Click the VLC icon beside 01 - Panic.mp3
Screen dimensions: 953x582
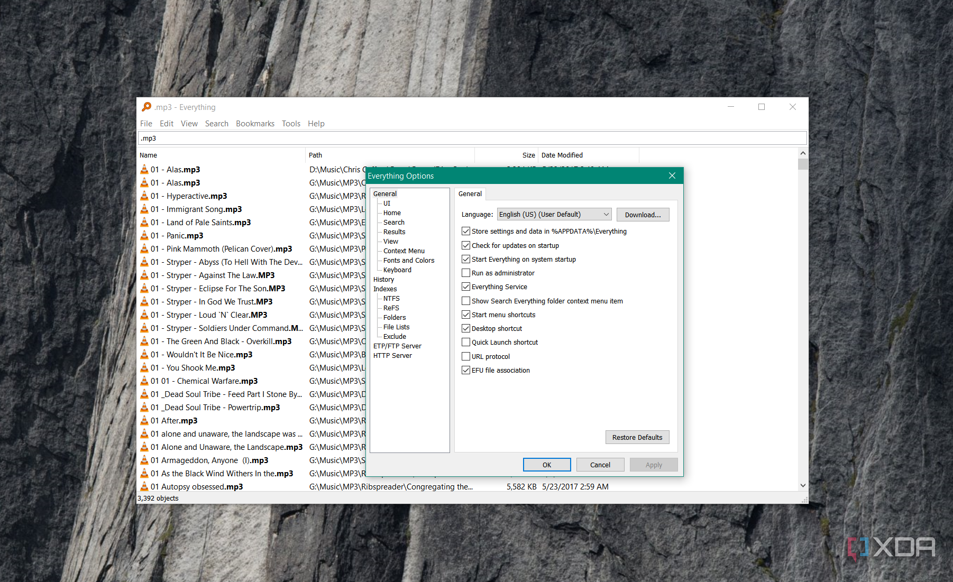point(144,235)
